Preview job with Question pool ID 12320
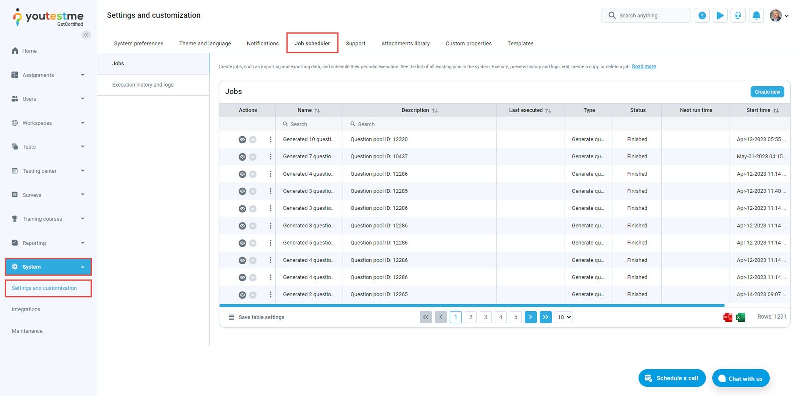800x396 pixels. tap(242, 140)
